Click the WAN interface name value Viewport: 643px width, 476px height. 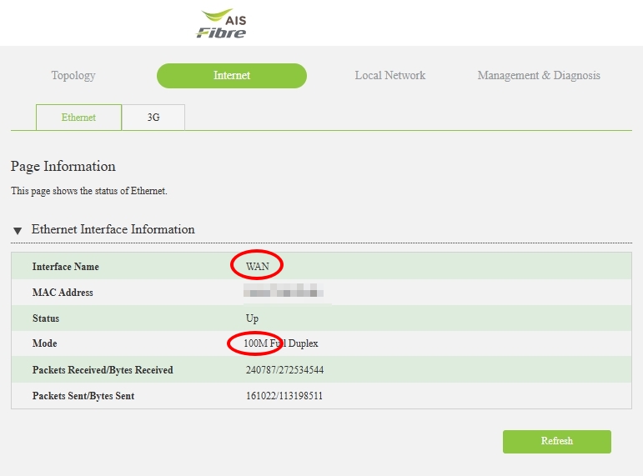click(258, 267)
